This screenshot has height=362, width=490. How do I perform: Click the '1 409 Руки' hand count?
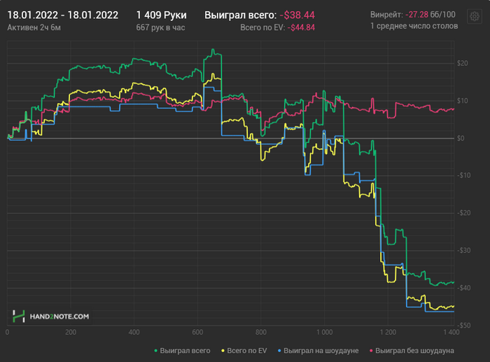pyautogui.click(x=161, y=15)
